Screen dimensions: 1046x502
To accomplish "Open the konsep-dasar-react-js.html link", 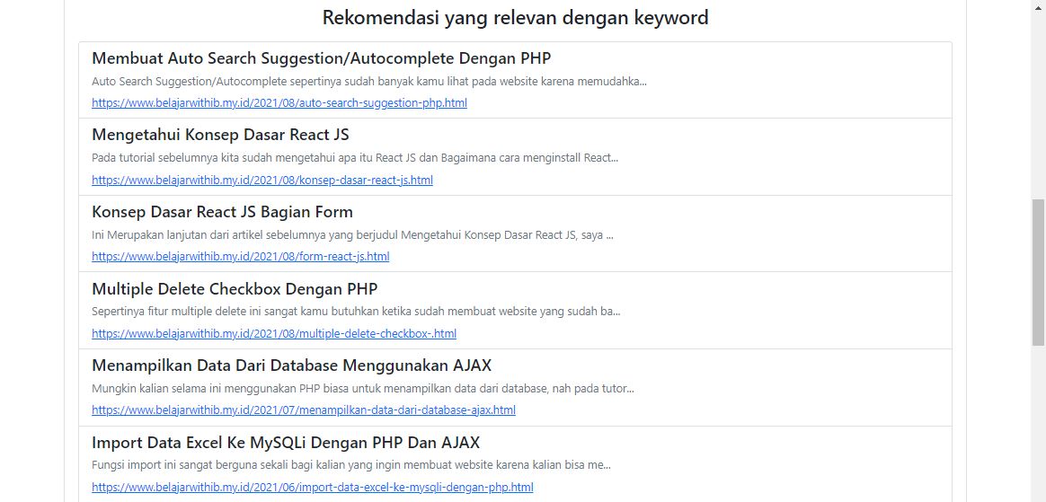I will coord(262,180).
